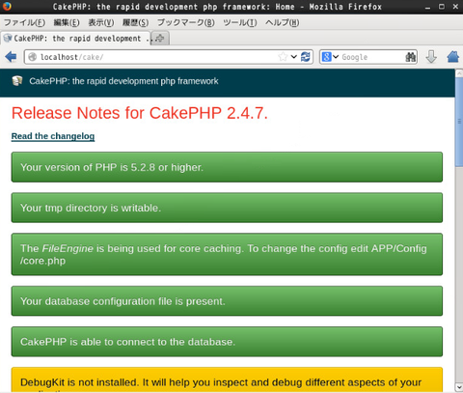The image size is (463, 393).
Task: Click the 'able to connect to the database' notice
Action: pos(227,342)
